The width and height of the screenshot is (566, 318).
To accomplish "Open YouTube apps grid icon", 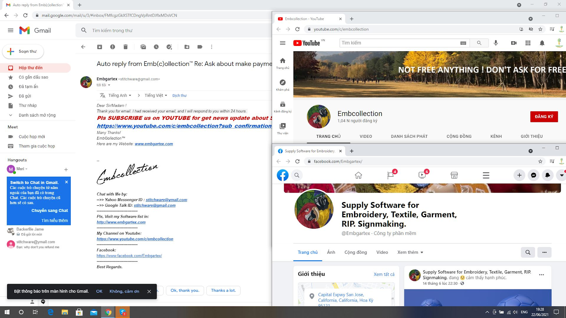I will coord(528,43).
